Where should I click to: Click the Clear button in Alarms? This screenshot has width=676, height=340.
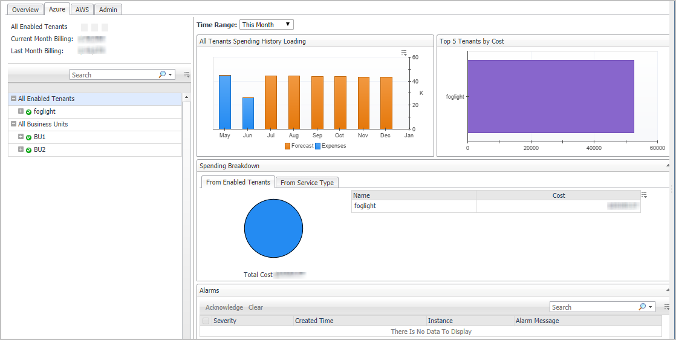[x=256, y=307]
